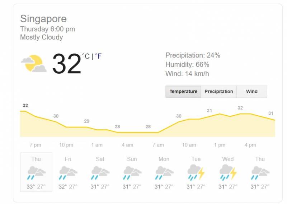Click the Singapore location title
The image size is (287, 204).
(x=43, y=19)
